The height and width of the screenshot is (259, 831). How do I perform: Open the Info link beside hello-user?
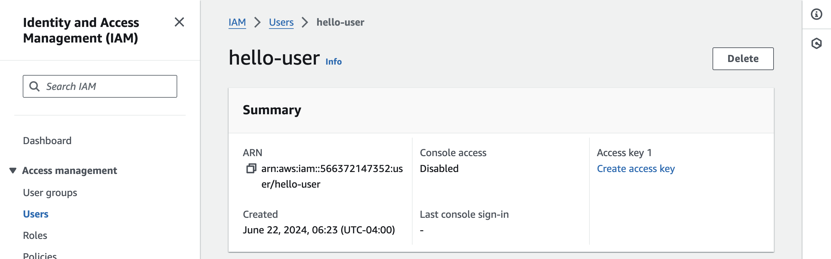(x=333, y=62)
